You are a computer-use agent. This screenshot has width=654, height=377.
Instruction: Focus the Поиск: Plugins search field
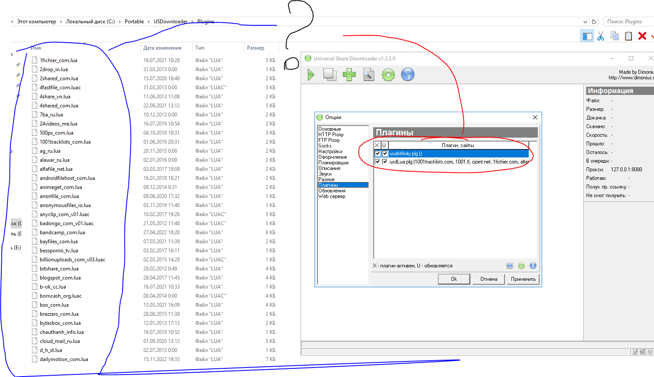point(629,22)
